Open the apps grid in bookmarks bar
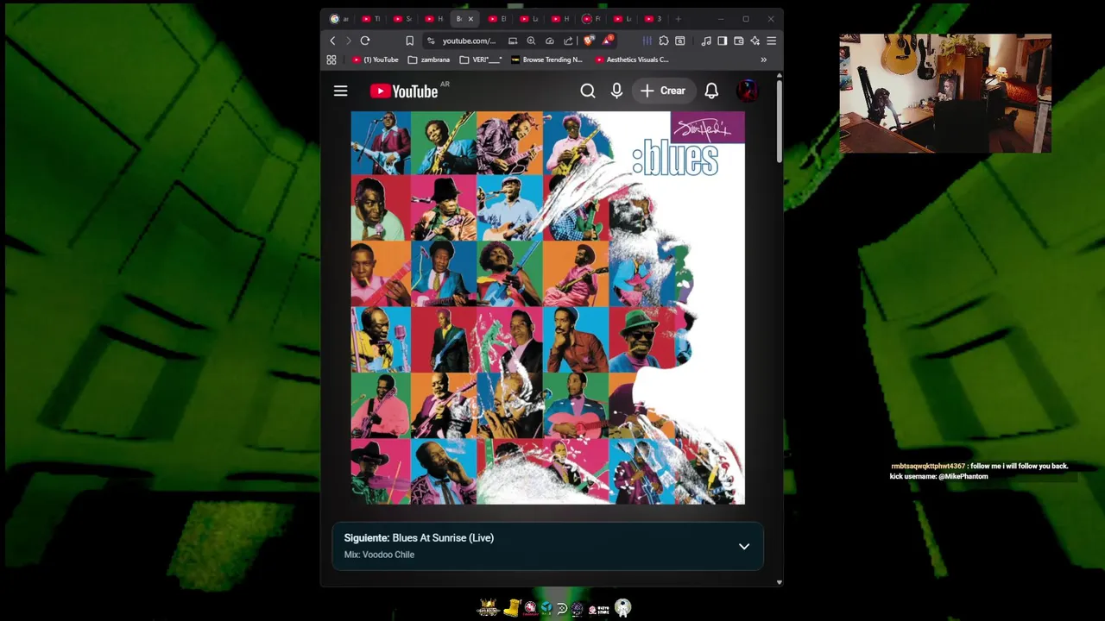Image resolution: width=1105 pixels, height=621 pixels. point(331,60)
